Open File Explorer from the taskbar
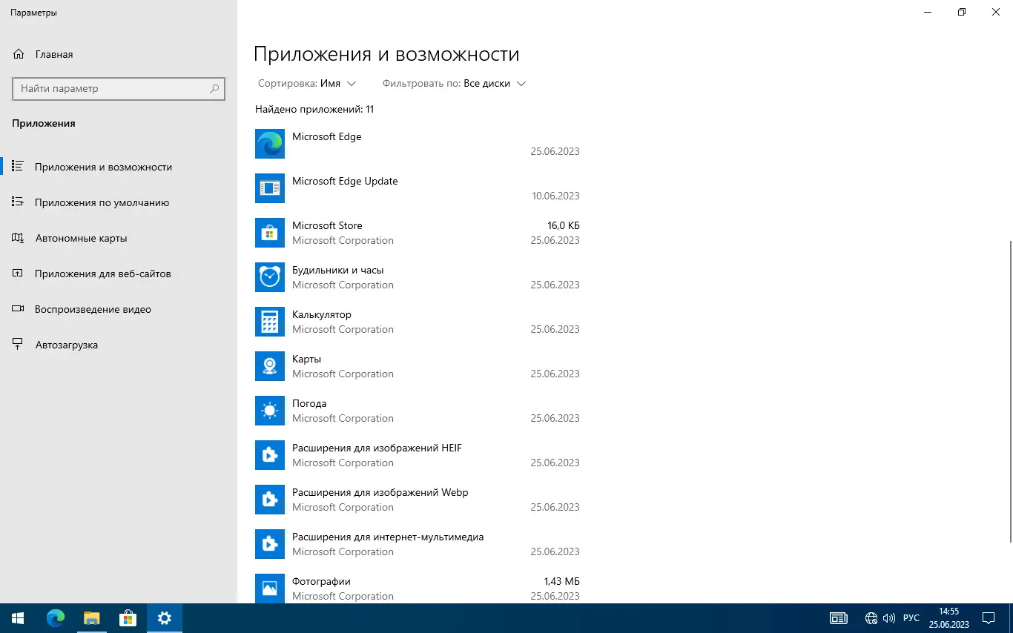 click(91, 618)
